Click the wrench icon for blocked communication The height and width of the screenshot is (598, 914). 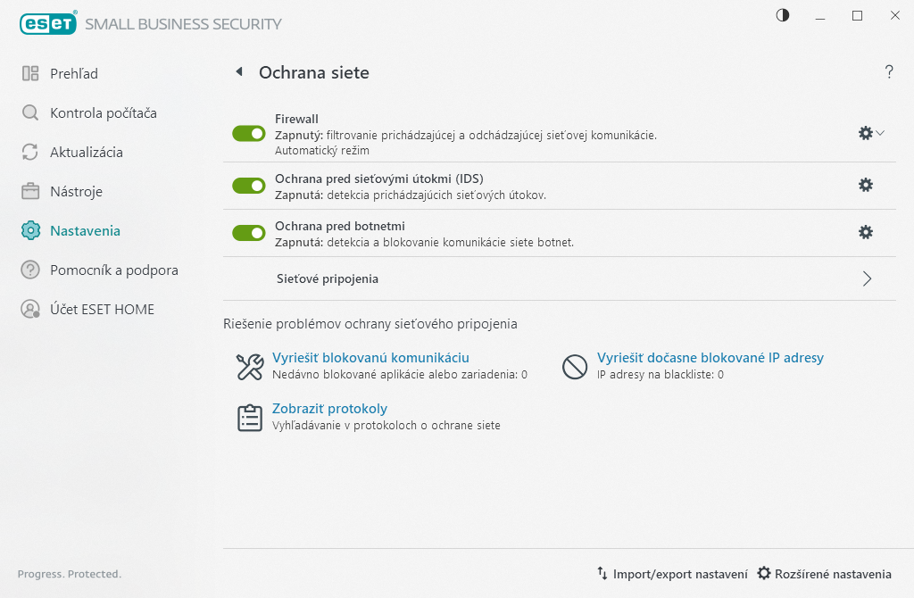pyautogui.click(x=249, y=367)
